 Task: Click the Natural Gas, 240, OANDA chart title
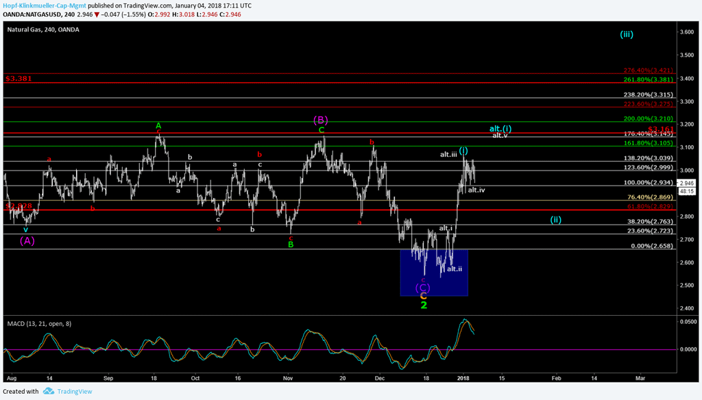pos(41,29)
